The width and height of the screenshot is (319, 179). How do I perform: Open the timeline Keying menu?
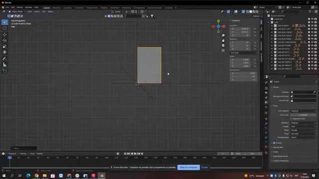pos(24,154)
